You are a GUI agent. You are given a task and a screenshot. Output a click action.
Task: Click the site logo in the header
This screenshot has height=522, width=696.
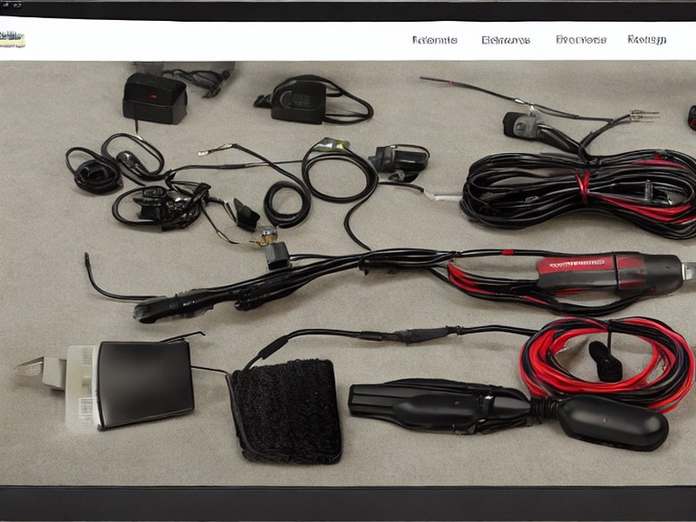click(12, 39)
